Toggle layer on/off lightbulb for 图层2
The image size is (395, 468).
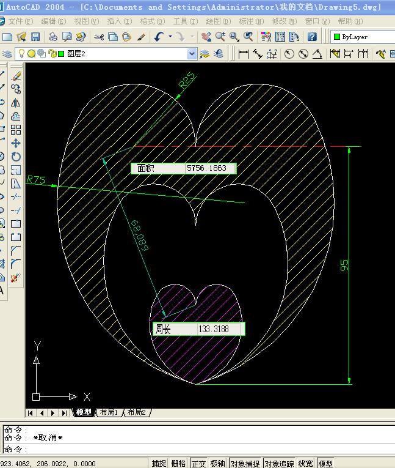(x=21, y=53)
